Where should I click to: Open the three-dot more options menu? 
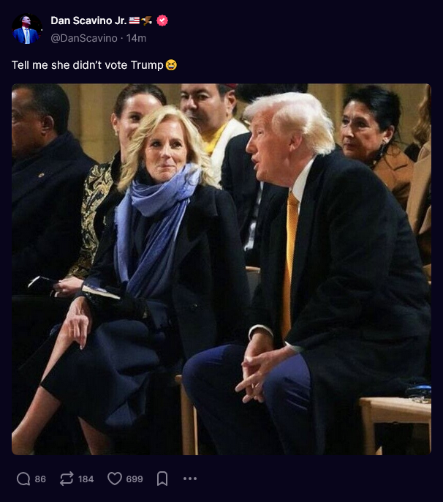190,479
